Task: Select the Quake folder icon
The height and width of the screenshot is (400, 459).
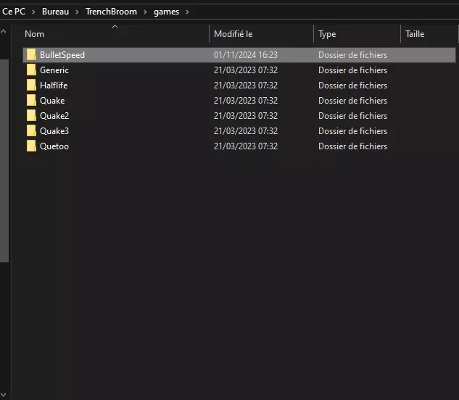Action: point(31,101)
